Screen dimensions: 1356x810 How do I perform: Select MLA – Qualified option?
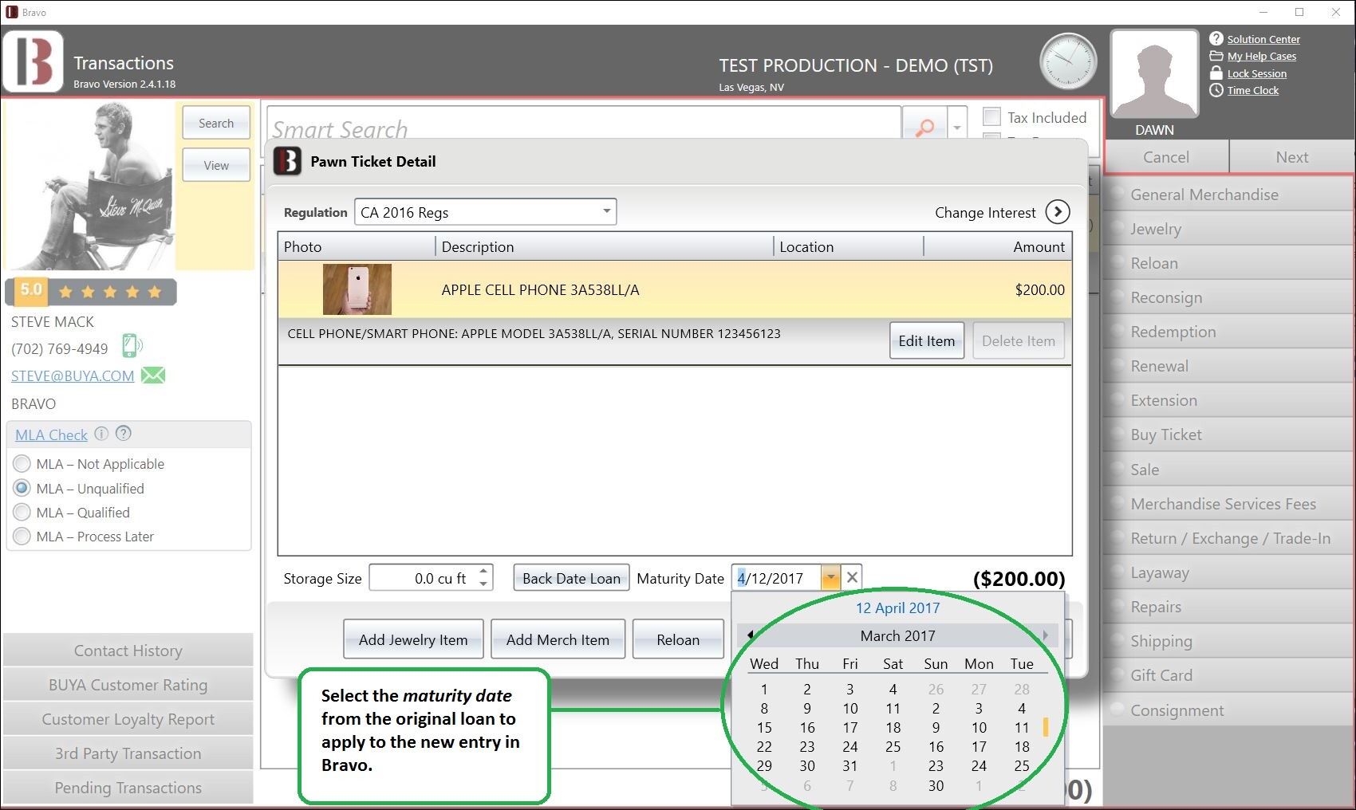(x=22, y=512)
